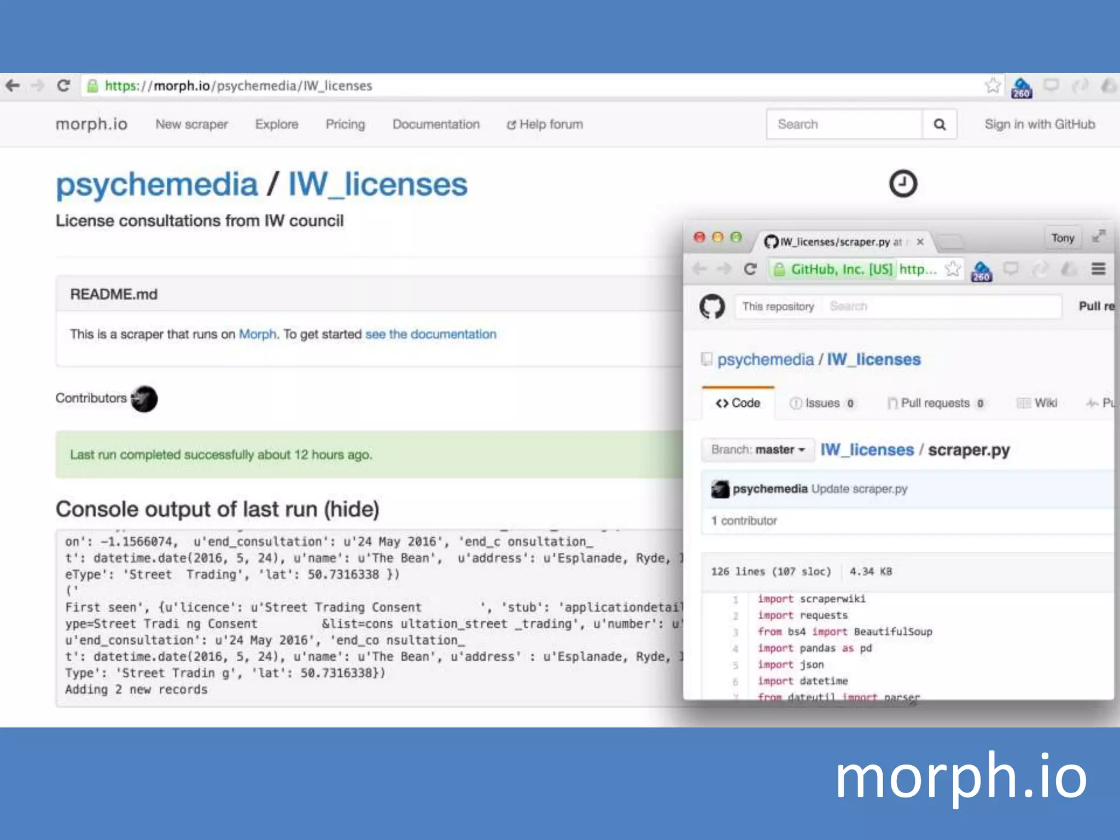Go forward in the GitHub window
This screenshot has width=1120, height=840.
click(x=724, y=269)
